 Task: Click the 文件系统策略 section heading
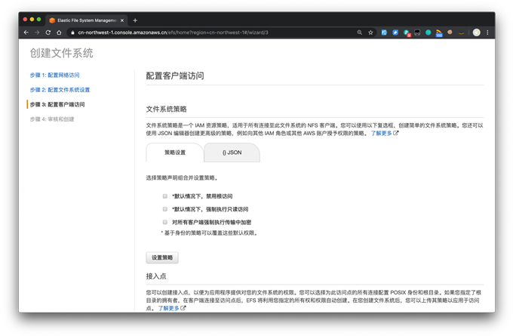tap(166, 109)
